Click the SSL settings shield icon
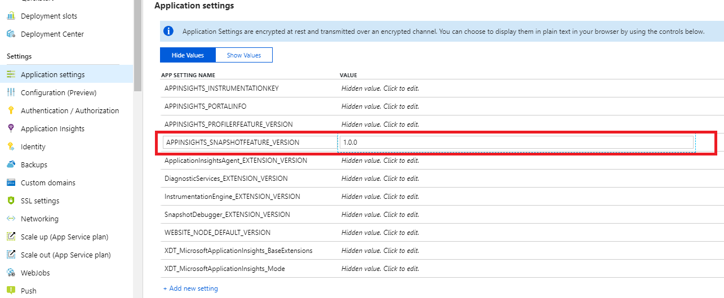Viewport: 724px width, 298px height. (11, 201)
